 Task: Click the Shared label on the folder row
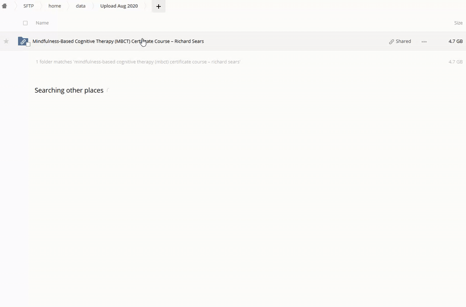coord(403,41)
